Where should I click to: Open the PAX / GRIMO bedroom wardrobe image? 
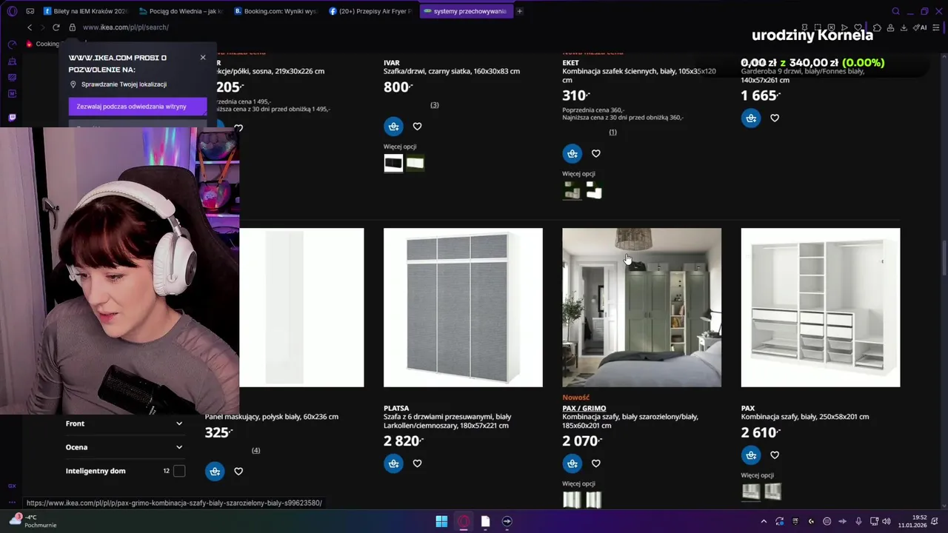641,307
